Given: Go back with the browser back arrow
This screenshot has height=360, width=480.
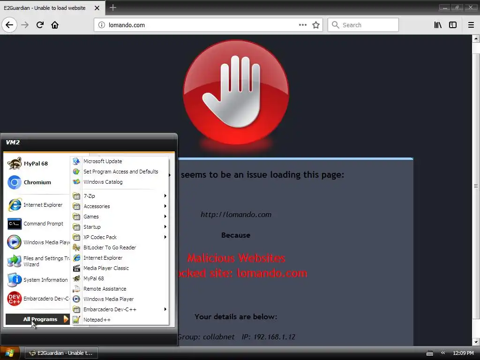Looking at the screenshot, I should click(x=9, y=25).
